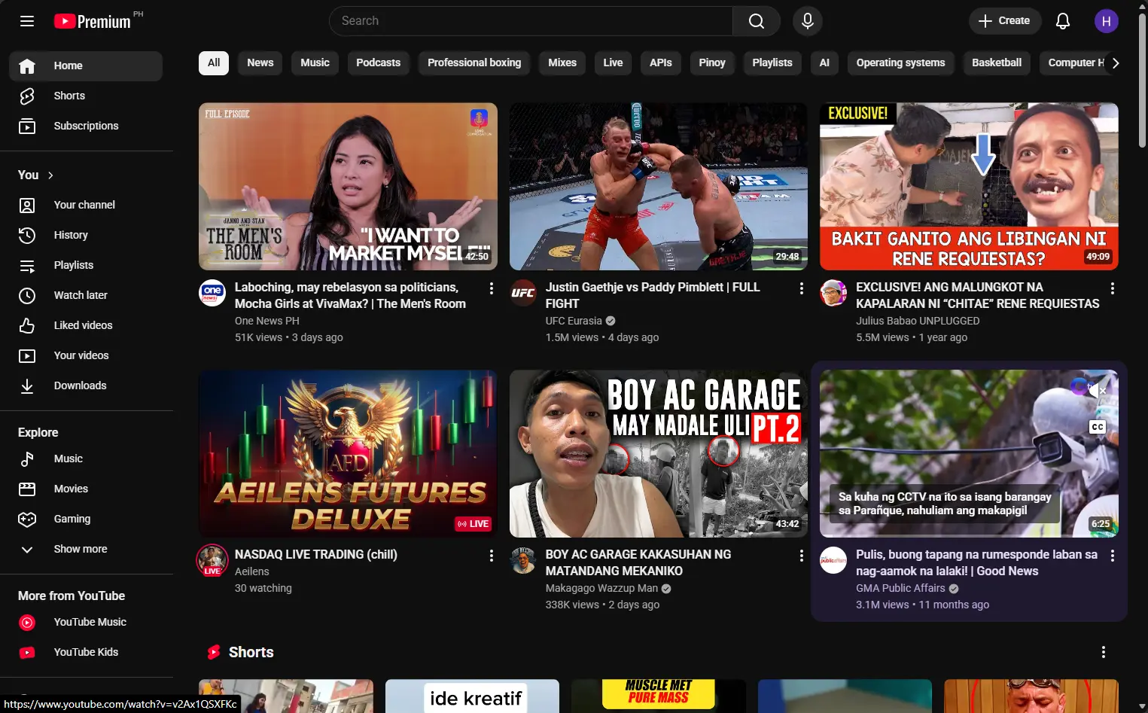Image resolution: width=1148 pixels, height=713 pixels.
Task: Click the YouTube Premium logo
Action: click(93, 21)
